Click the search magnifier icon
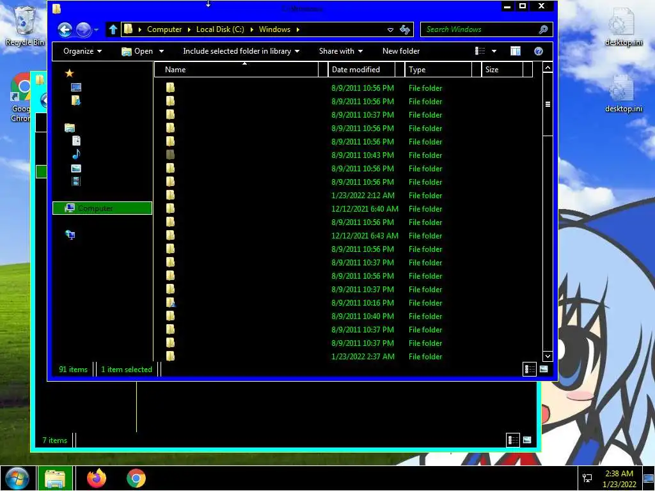655x491 pixels. tap(543, 29)
